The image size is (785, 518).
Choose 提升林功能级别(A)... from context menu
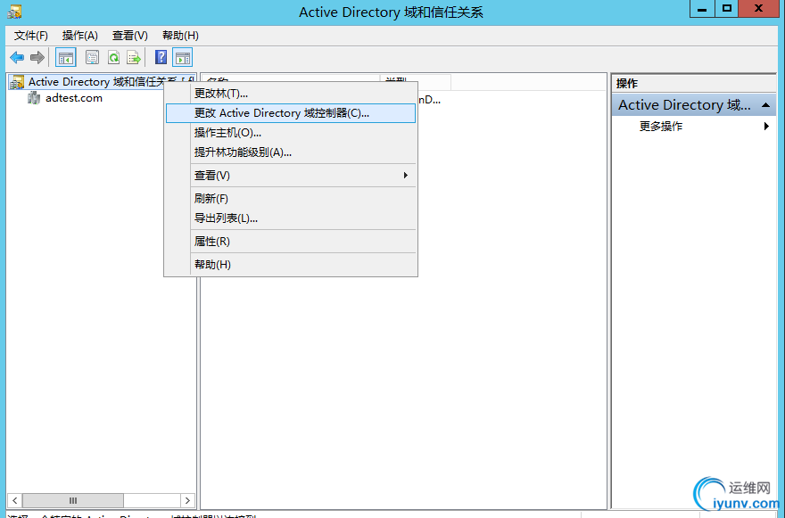coord(291,152)
